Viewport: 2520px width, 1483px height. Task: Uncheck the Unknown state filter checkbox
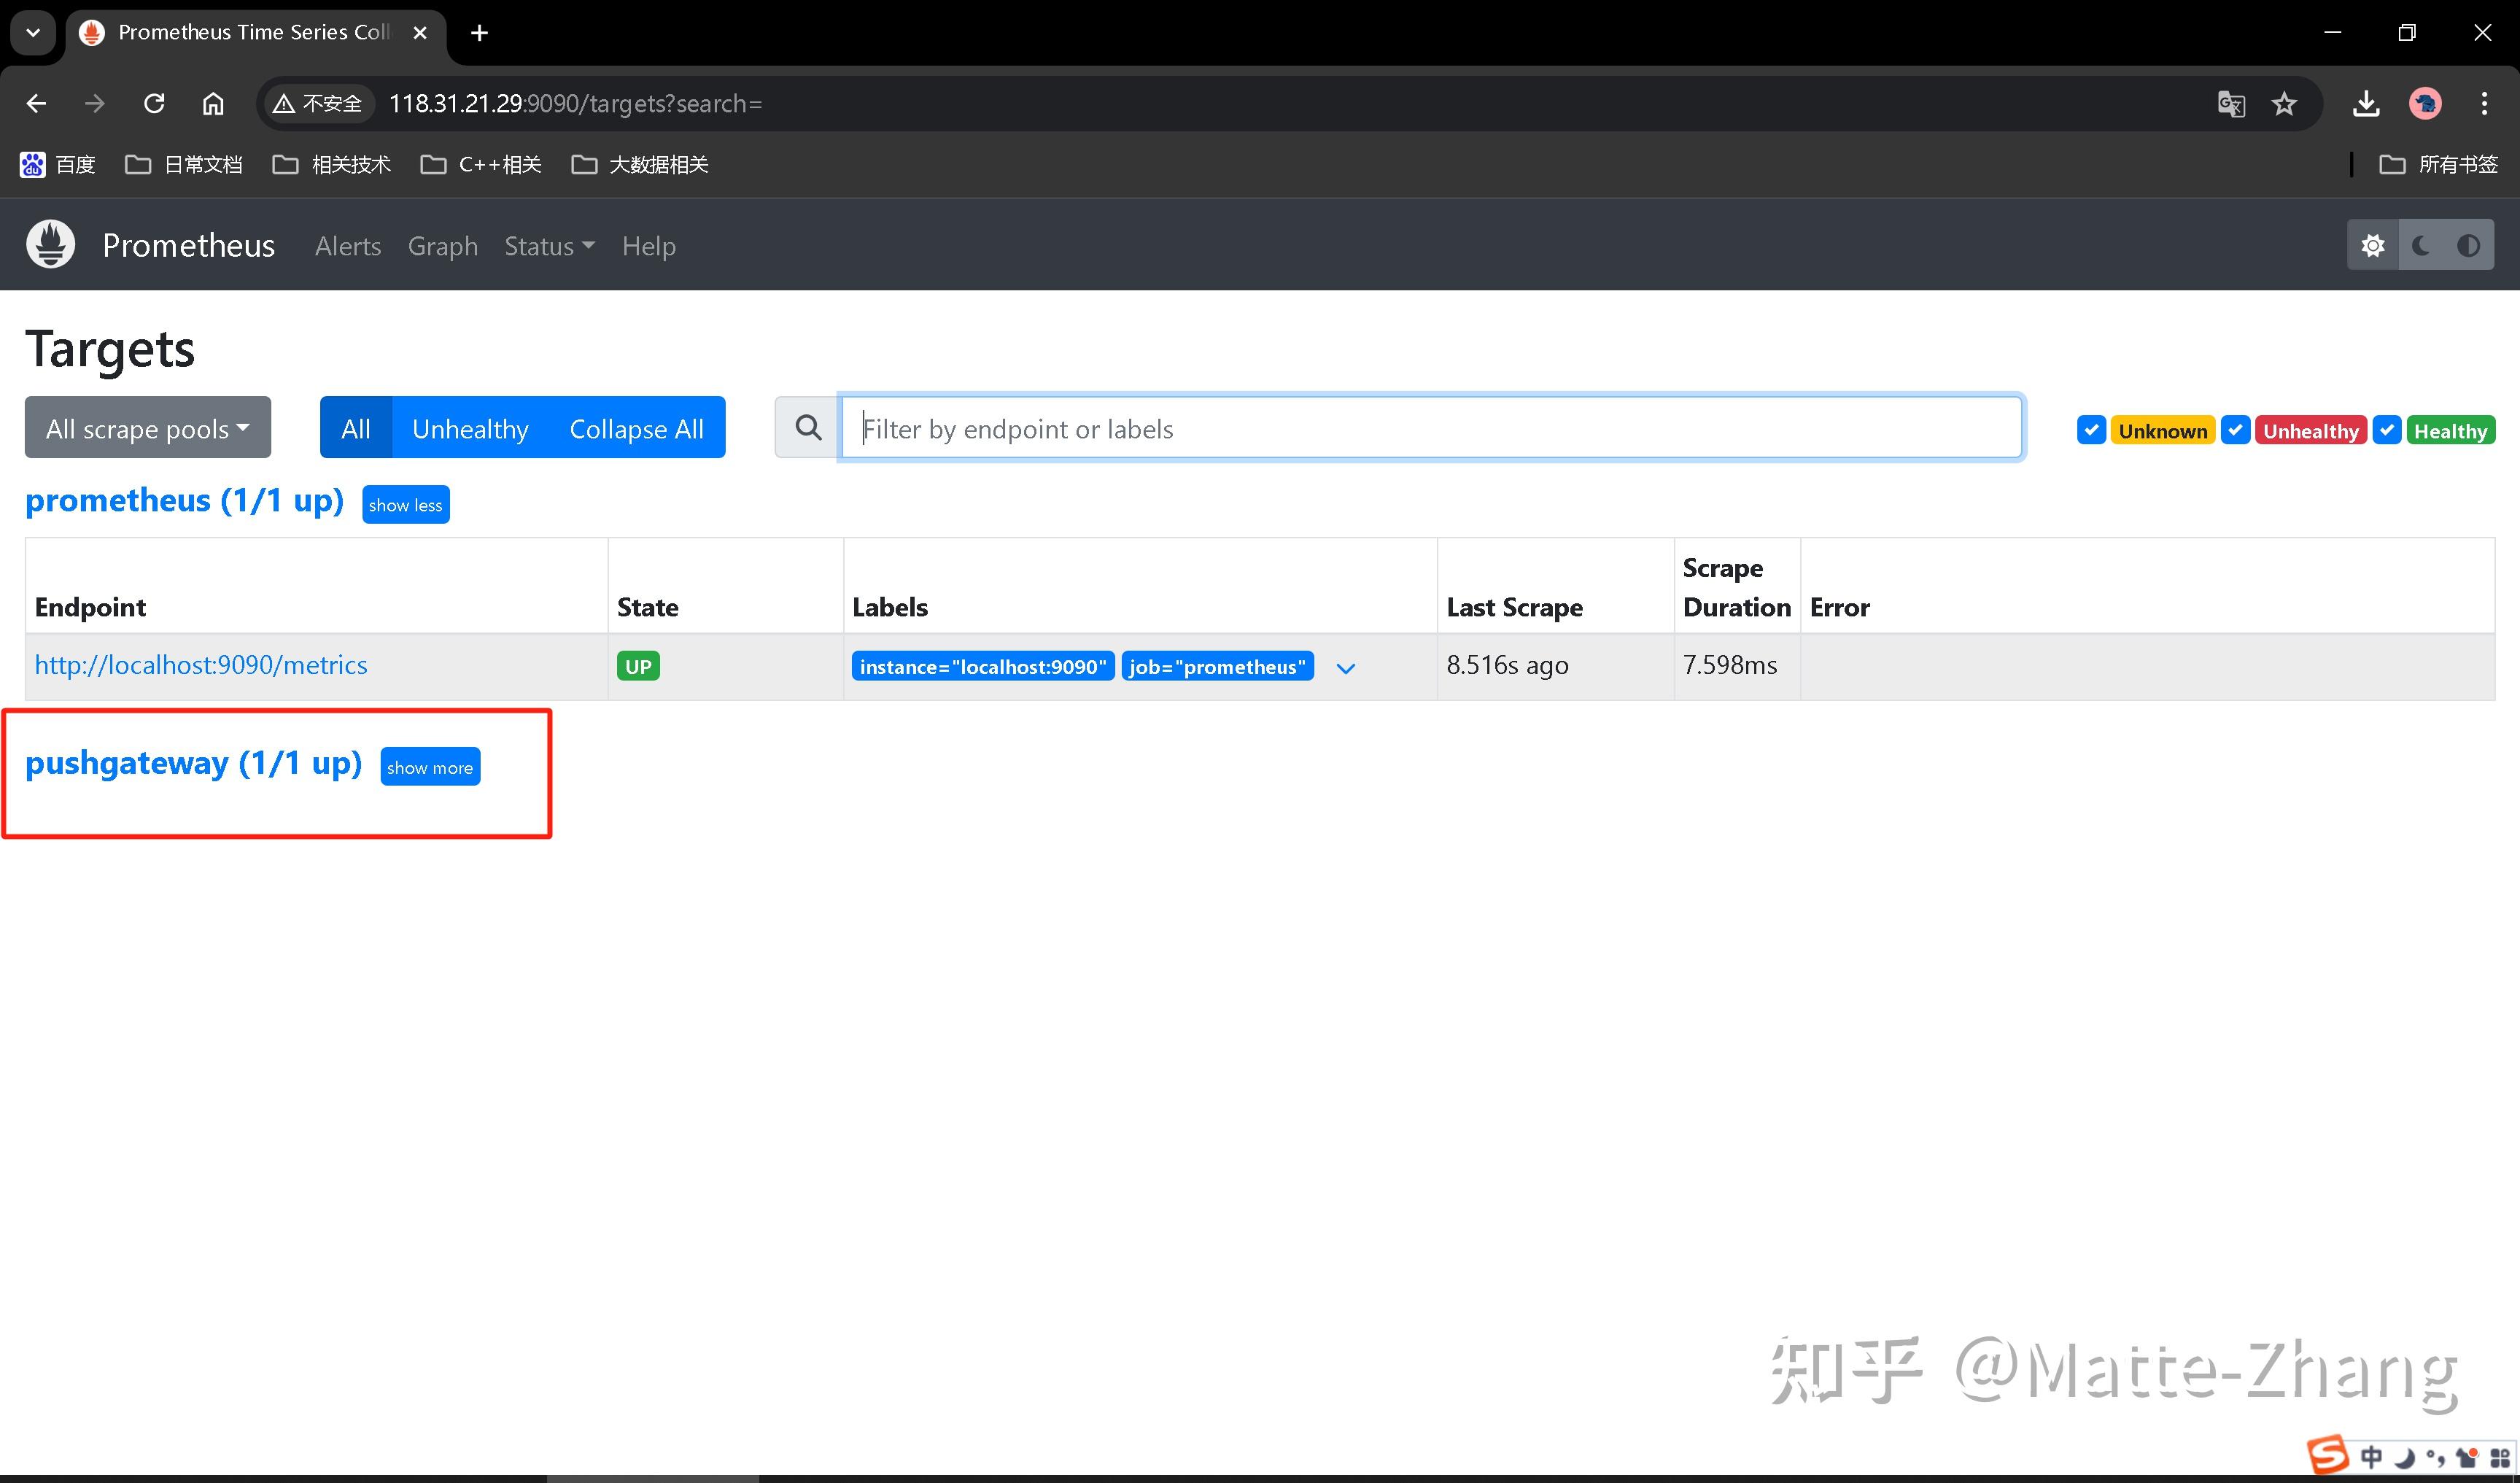point(2091,430)
